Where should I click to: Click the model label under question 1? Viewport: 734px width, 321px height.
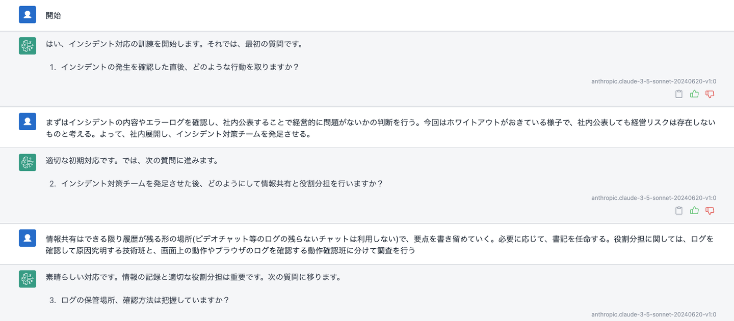[653, 81]
